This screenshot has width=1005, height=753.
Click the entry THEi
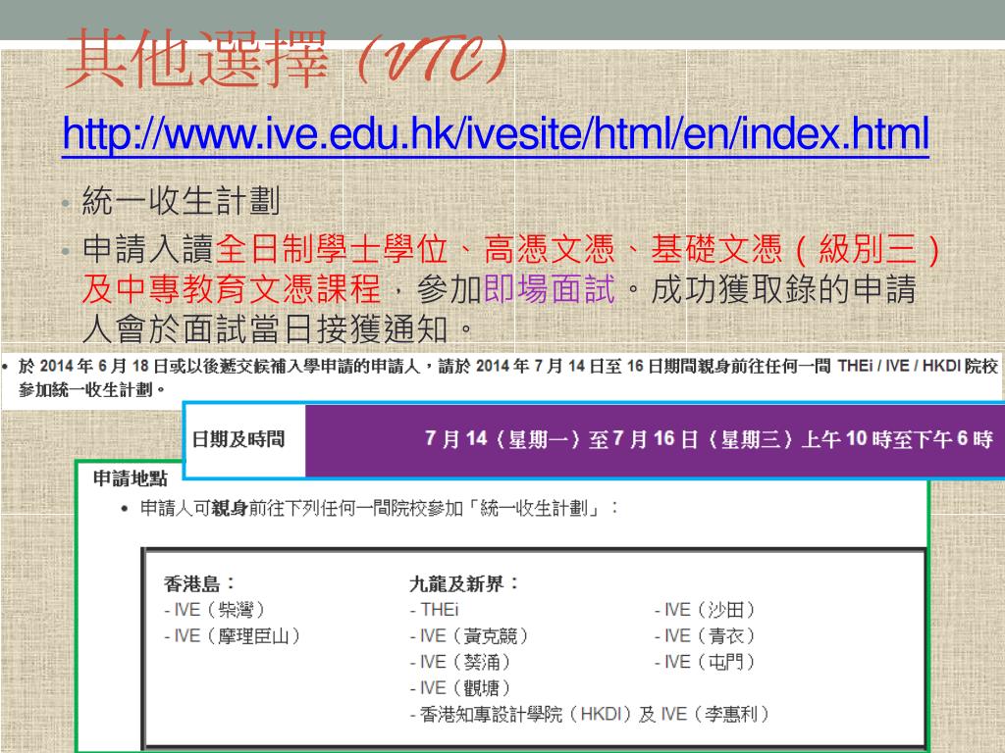tap(435, 610)
